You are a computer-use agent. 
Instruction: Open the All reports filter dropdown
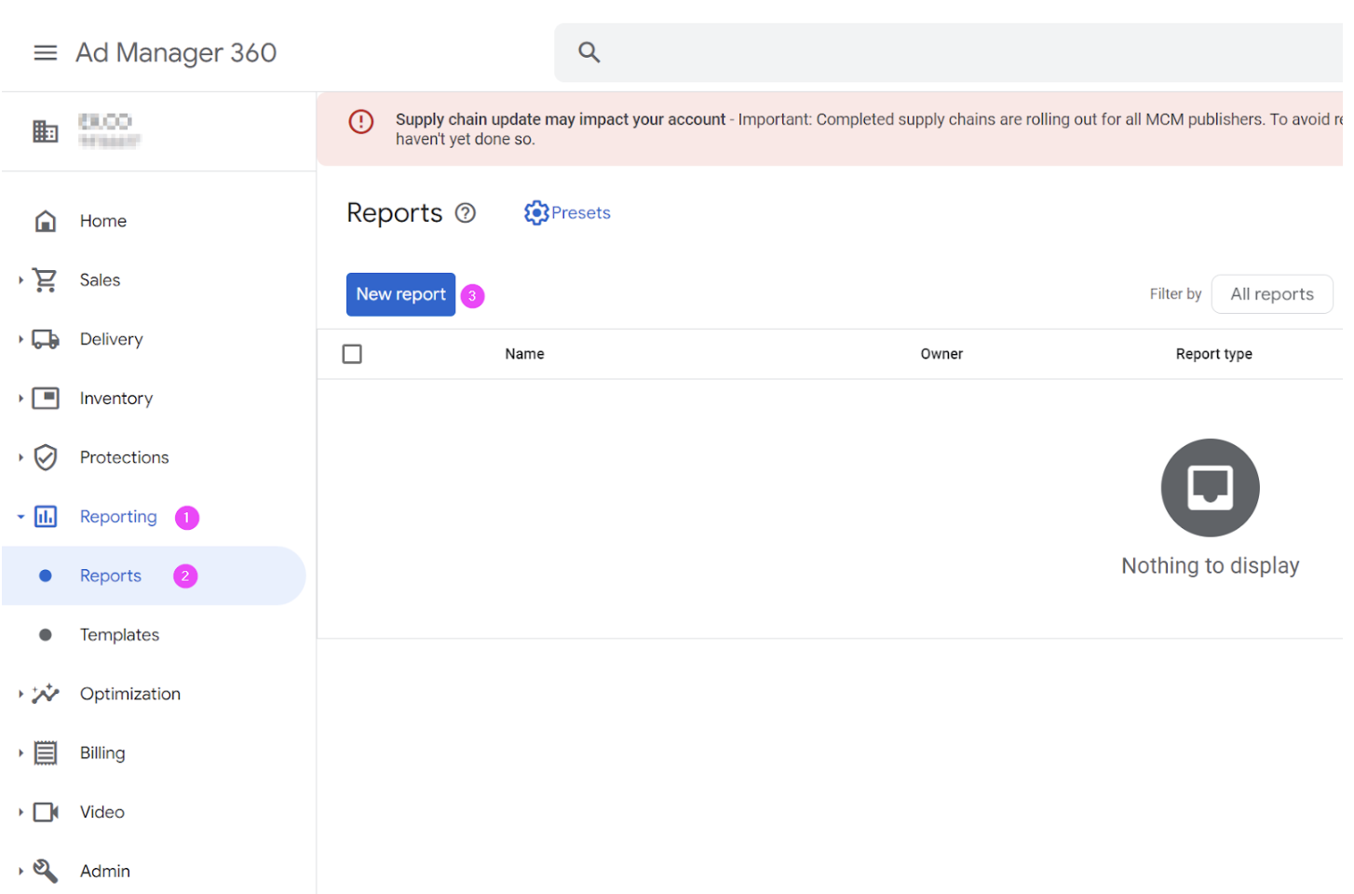point(1272,294)
